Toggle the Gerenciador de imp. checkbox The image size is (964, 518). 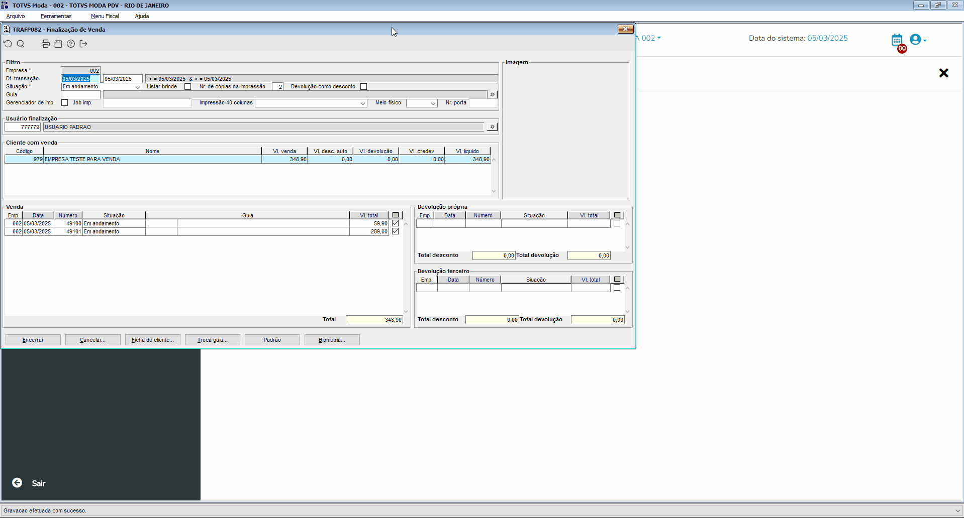64,103
